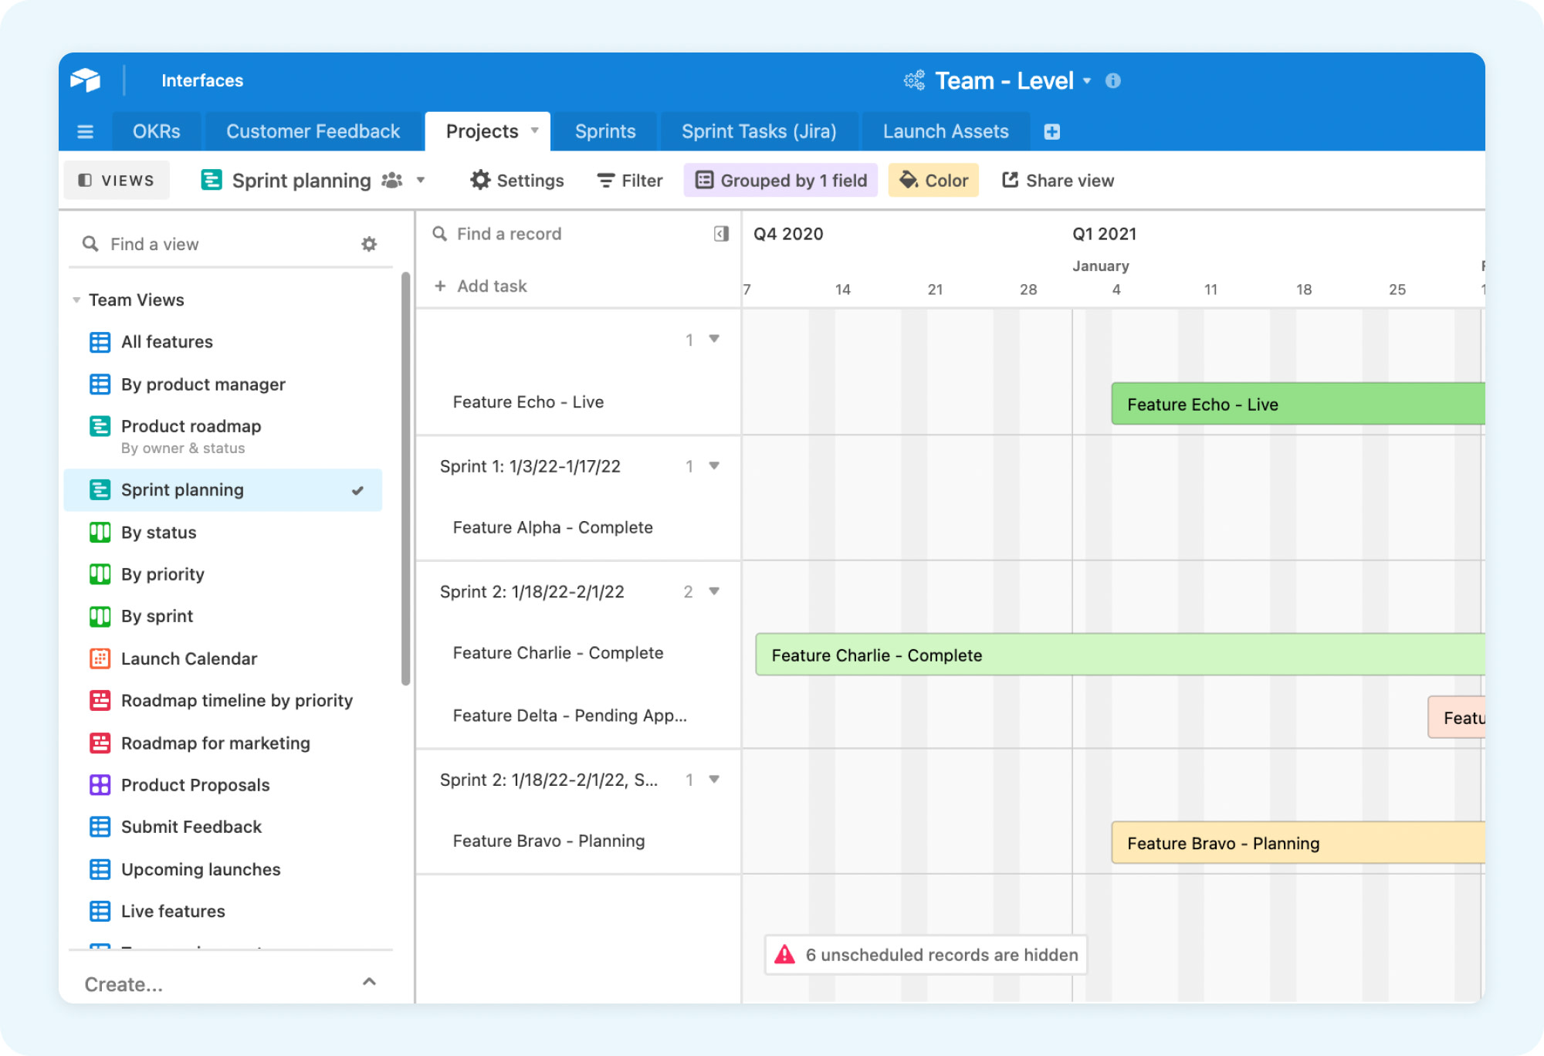This screenshot has width=1544, height=1056.
Task: Click the add new tab plus icon
Action: [x=1051, y=131]
